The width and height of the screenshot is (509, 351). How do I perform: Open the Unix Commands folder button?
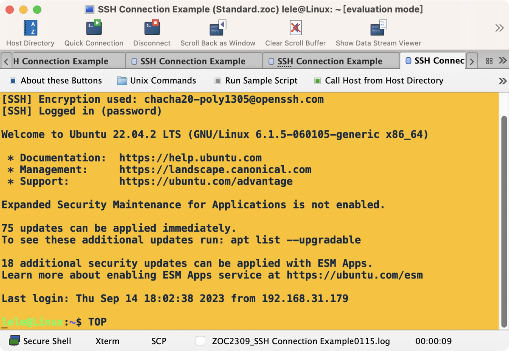[x=157, y=81]
